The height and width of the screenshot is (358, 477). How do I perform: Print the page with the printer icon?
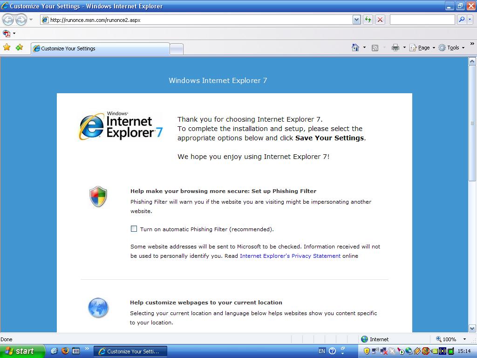point(395,48)
